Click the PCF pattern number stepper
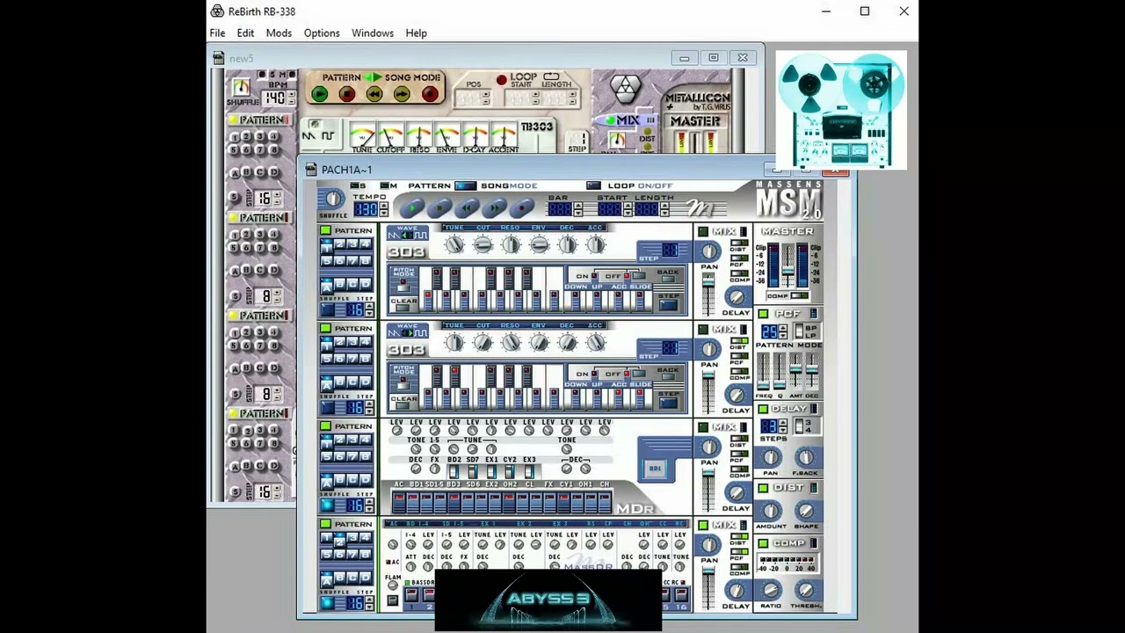Viewport: 1125px width, 633px height. point(782,331)
